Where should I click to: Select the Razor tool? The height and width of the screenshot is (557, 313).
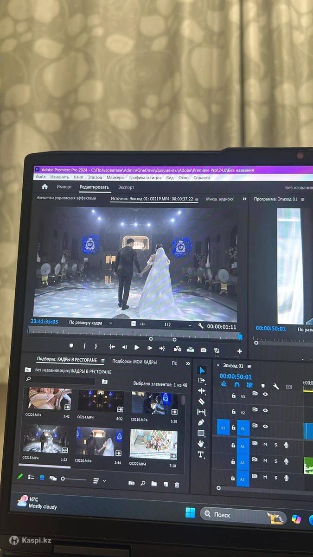point(201,401)
